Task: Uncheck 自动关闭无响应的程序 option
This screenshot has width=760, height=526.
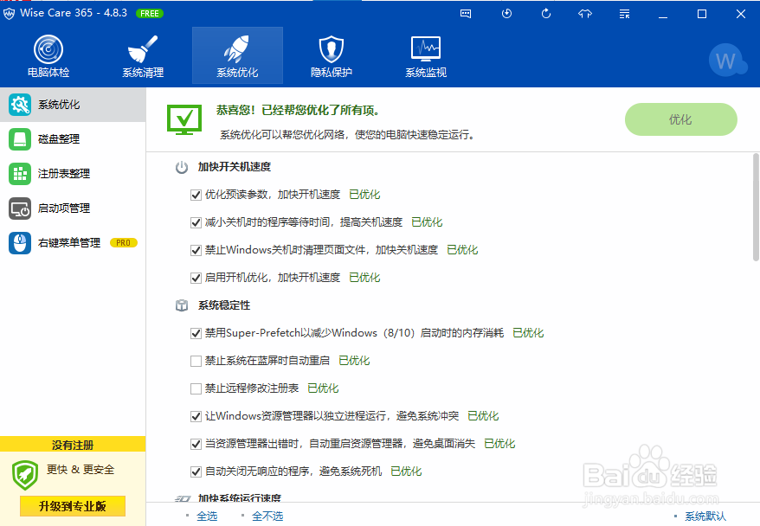Action: pyautogui.click(x=196, y=471)
